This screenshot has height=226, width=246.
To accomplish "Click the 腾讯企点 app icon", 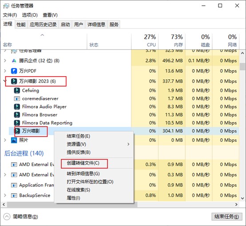I will 14,61.
